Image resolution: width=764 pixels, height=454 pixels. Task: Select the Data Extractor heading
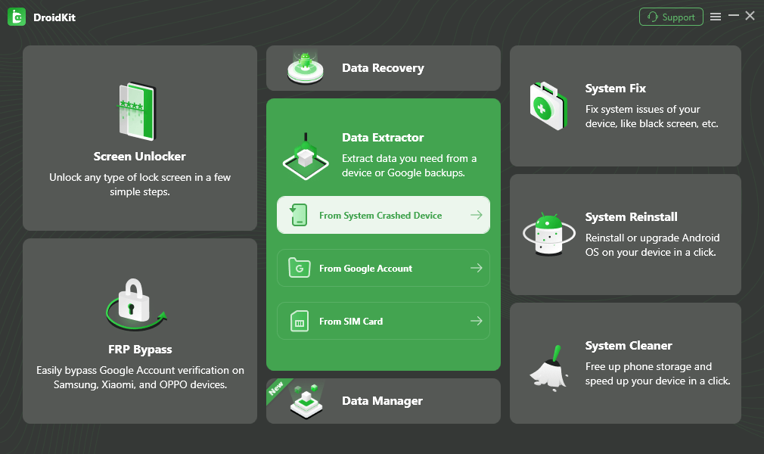383,138
